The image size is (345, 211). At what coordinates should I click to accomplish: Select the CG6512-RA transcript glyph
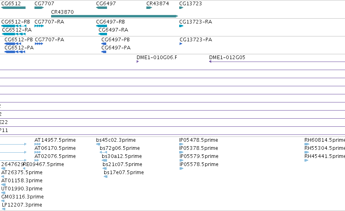click(x=14, y=34)
